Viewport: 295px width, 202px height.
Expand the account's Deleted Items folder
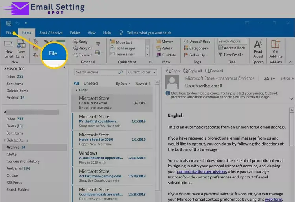[5, 140]
